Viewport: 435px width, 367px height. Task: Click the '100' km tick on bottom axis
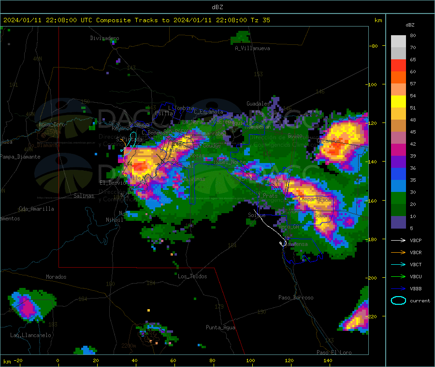pyautogui.click(x=250, y=360)
